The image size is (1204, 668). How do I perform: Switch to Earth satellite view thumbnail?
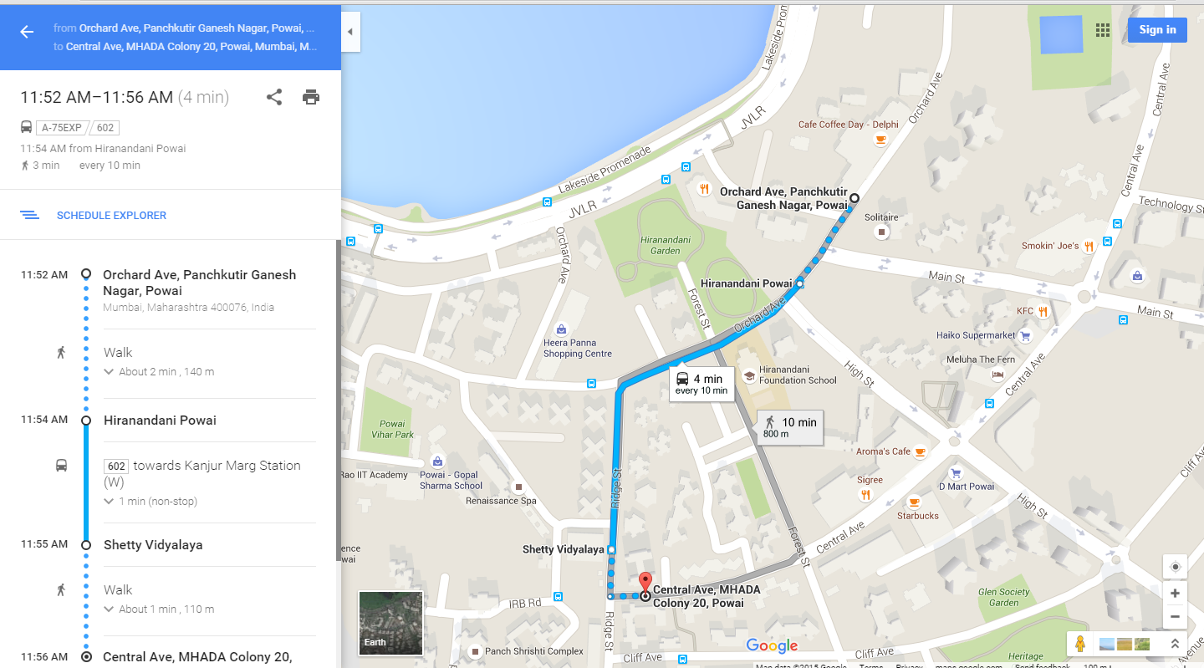[x=390, y=623]
